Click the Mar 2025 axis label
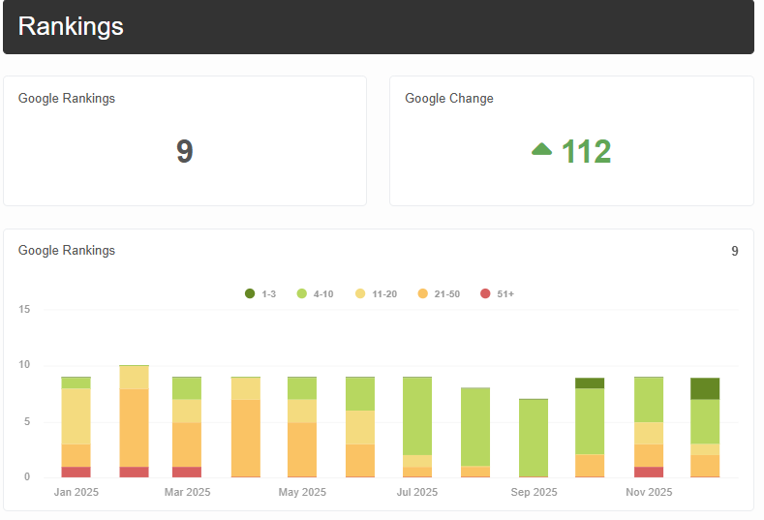Viewport: 764px width, 520px height. [x=187, y=492]
